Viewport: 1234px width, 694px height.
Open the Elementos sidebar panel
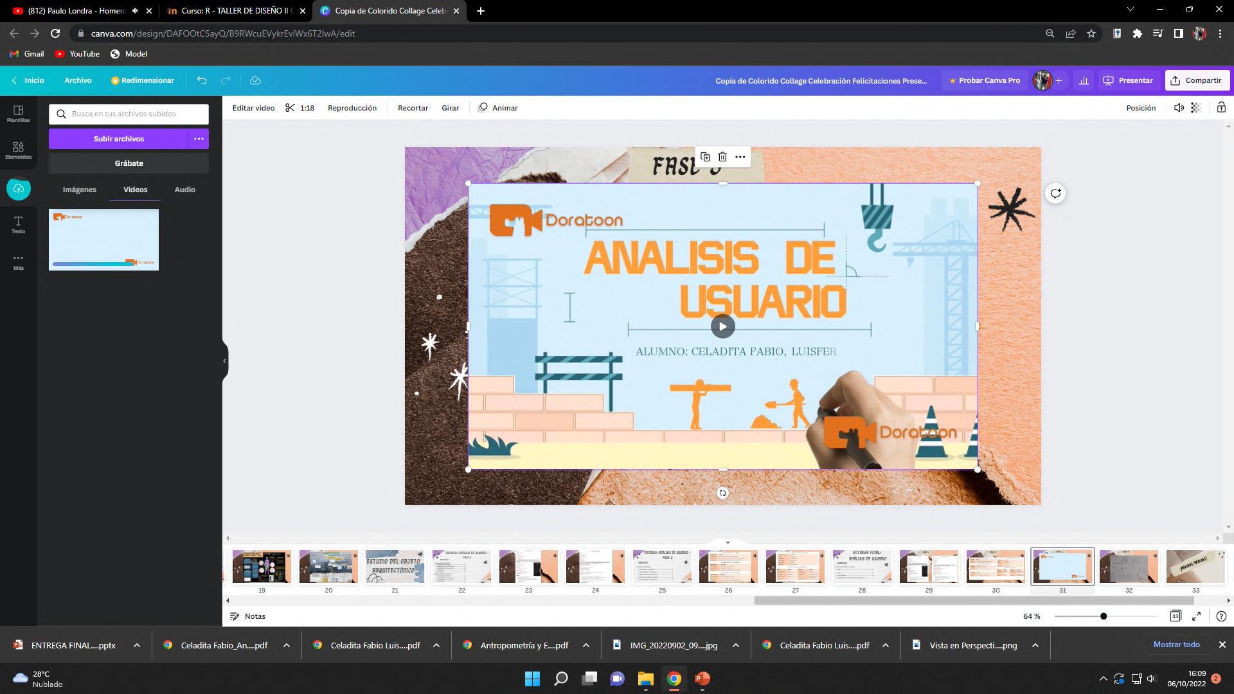click(x=18, y=150)
